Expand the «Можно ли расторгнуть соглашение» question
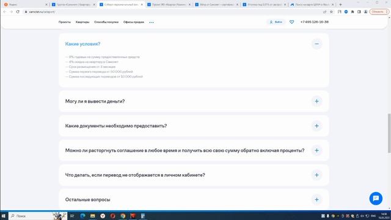This screenshot has width=391, height=220. 316,150
